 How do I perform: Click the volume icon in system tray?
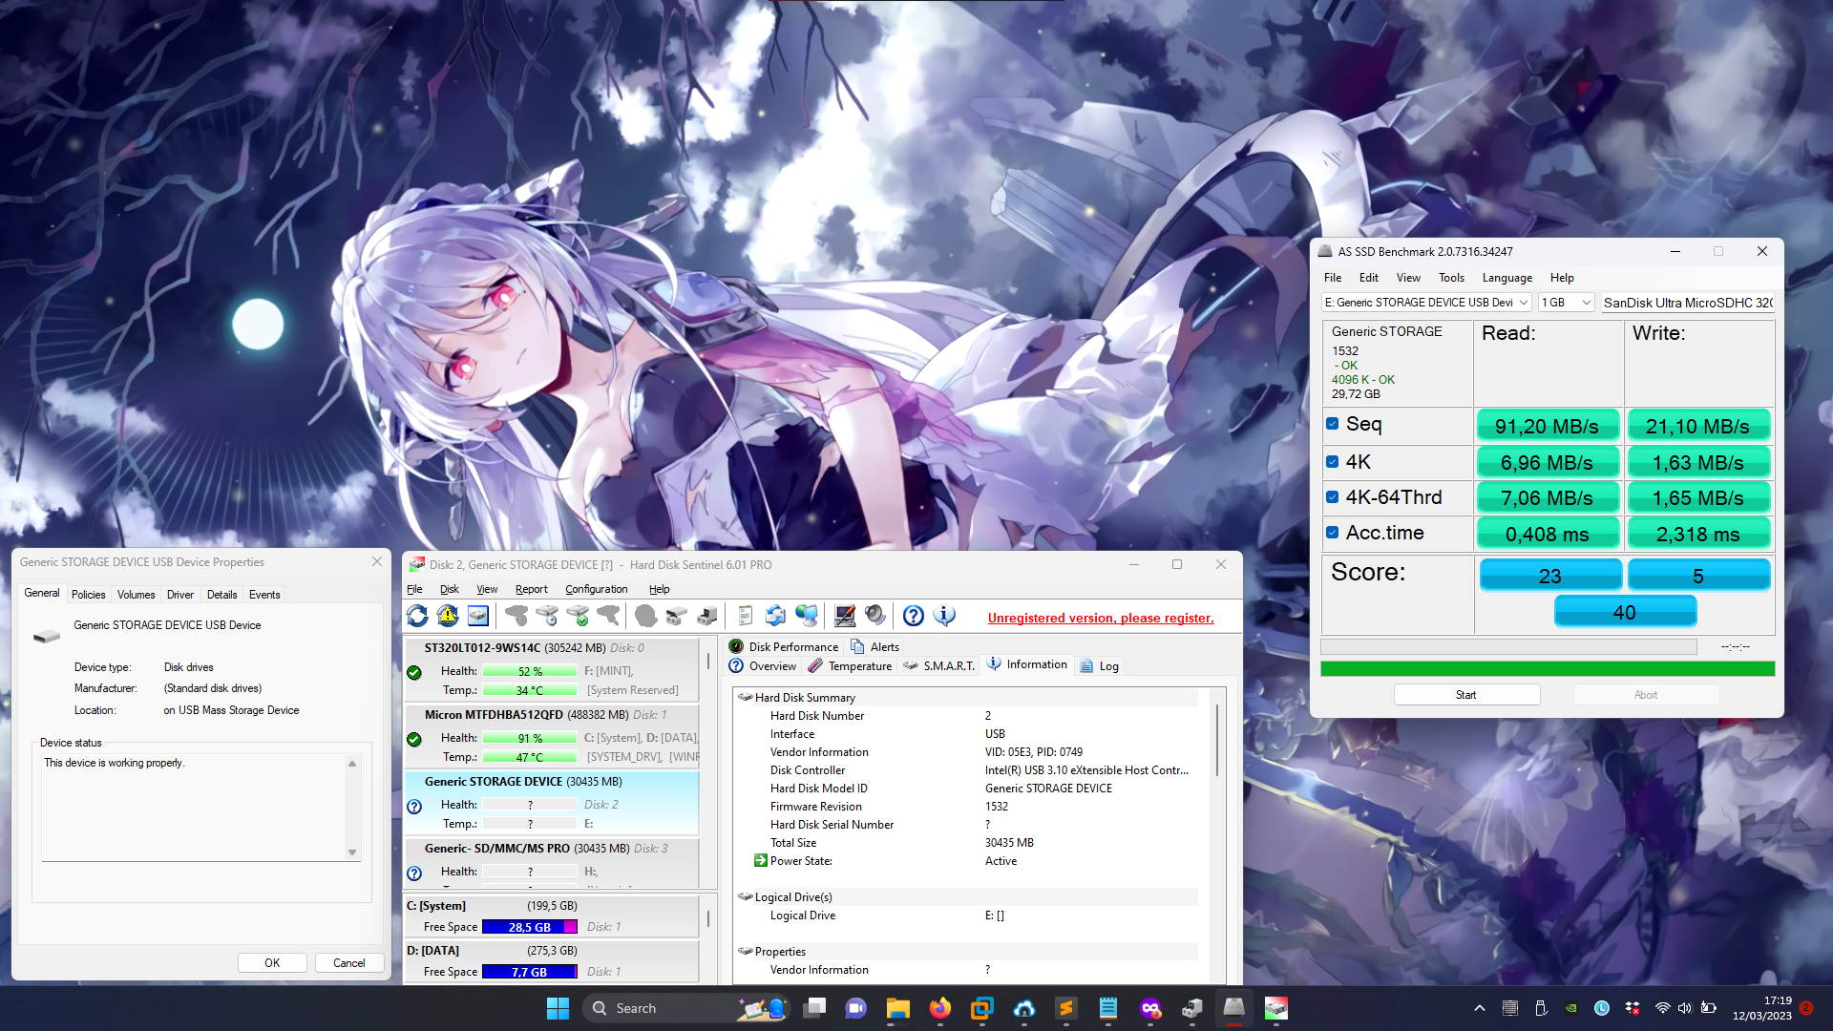pos(1685,1008)
